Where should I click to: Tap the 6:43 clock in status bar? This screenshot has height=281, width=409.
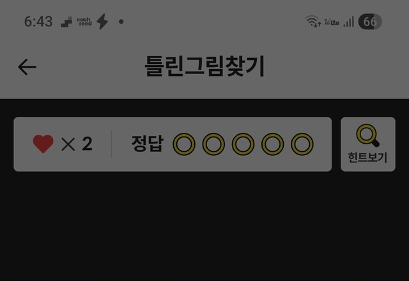(x=38, y=21)
